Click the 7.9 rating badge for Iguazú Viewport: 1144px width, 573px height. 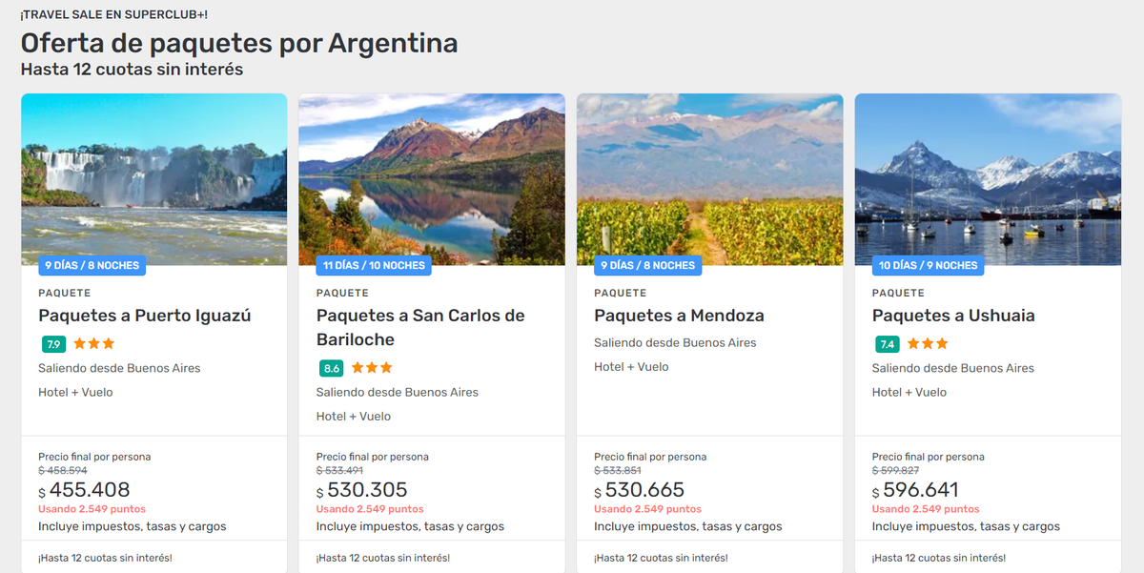(53, 344)
